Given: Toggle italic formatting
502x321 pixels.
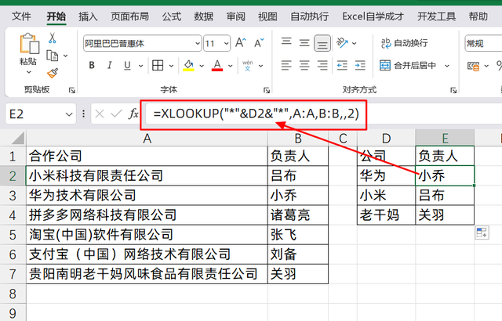Looking at the screenshot, I should point(110,66).
